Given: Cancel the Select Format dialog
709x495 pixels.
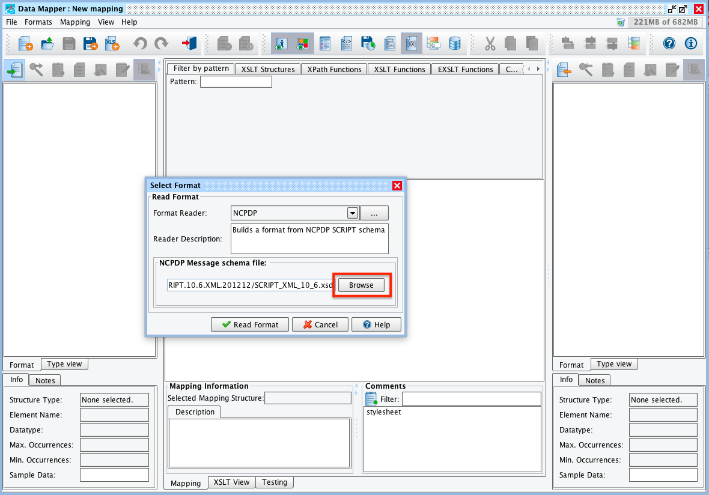Looking at the screenshot, I should [x=320, y=324].
